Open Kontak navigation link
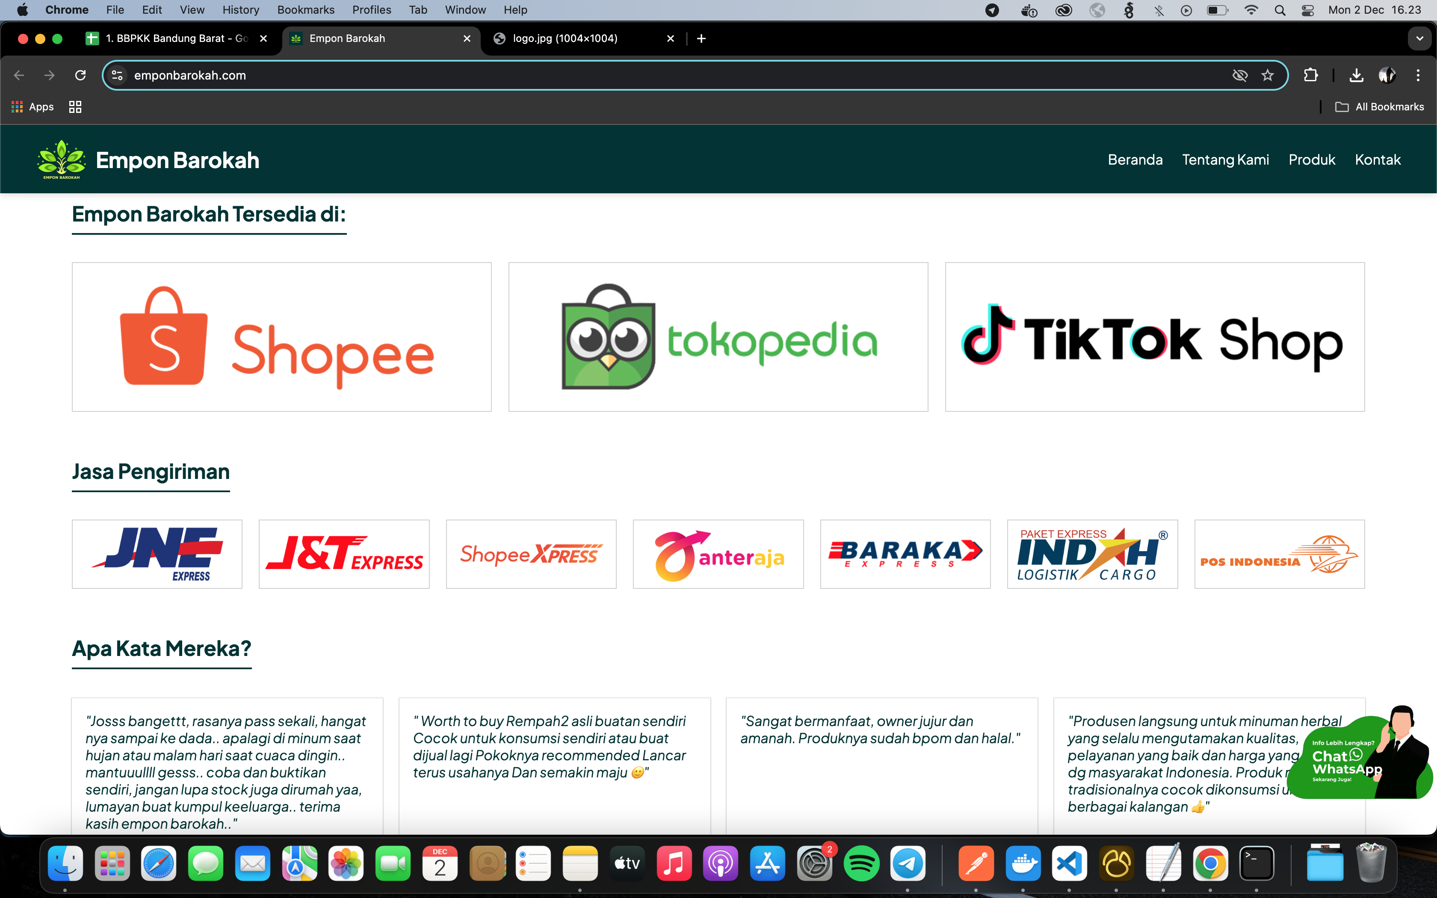 [x=1378, y=160]
